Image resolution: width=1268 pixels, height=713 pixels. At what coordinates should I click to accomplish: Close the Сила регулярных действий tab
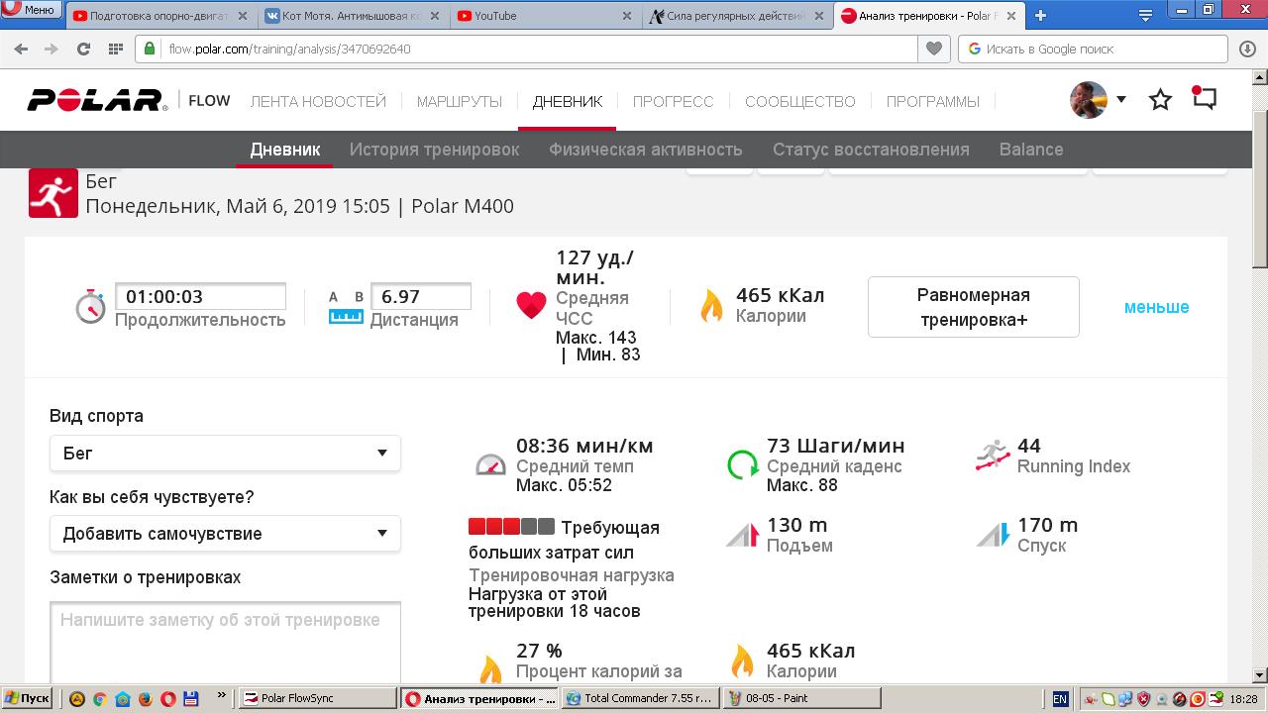pos(818,16)
